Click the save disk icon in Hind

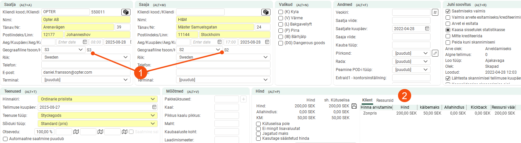[x=354, y=106]
